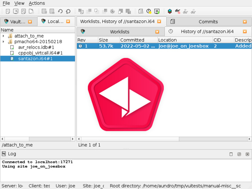Open the File menu
This screenshot has height=189, width=252.
pos(6,3)
